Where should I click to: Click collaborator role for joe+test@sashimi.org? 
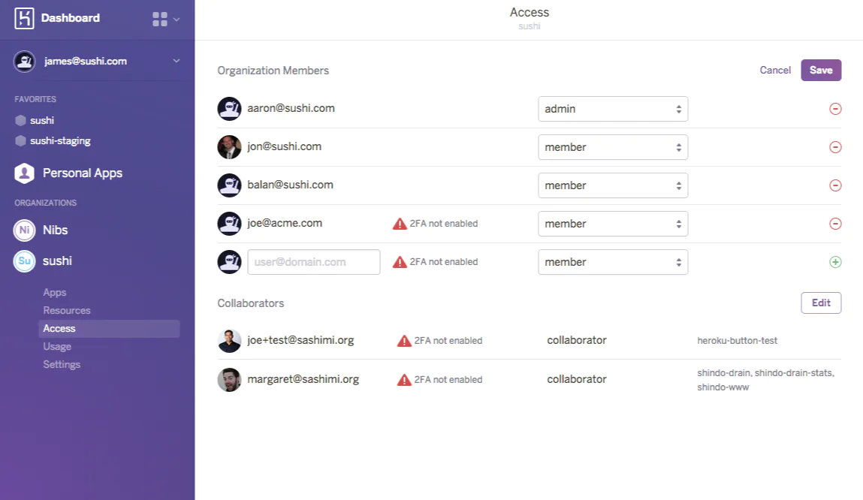[576, 341]
